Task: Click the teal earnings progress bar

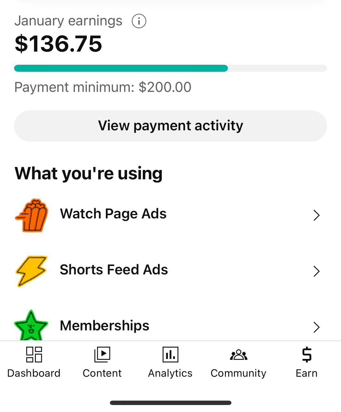Action: [121, 68]
